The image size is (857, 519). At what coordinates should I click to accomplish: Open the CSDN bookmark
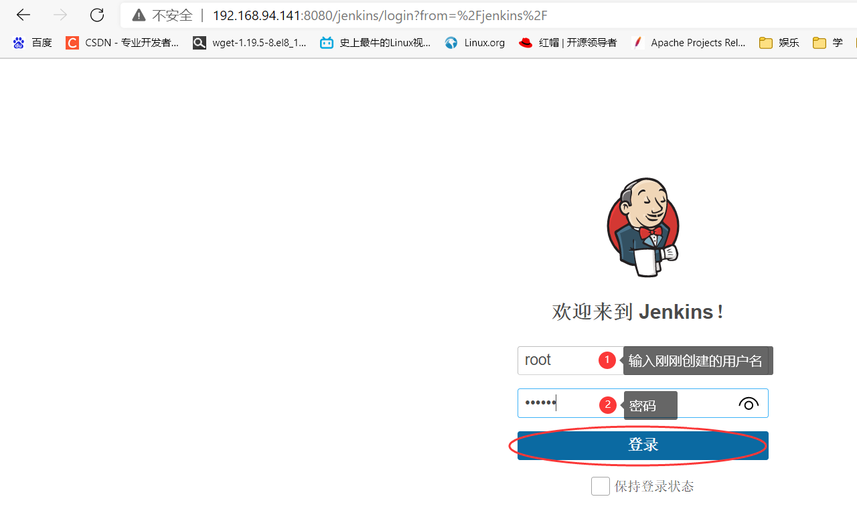123,43
